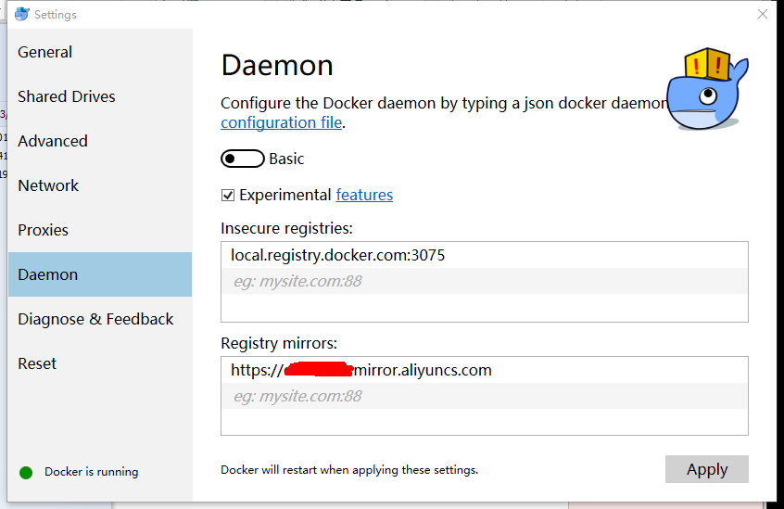Uncheck the Experimental features checkbox
This screenshot has width=784, height=509.
click(228, 196)
